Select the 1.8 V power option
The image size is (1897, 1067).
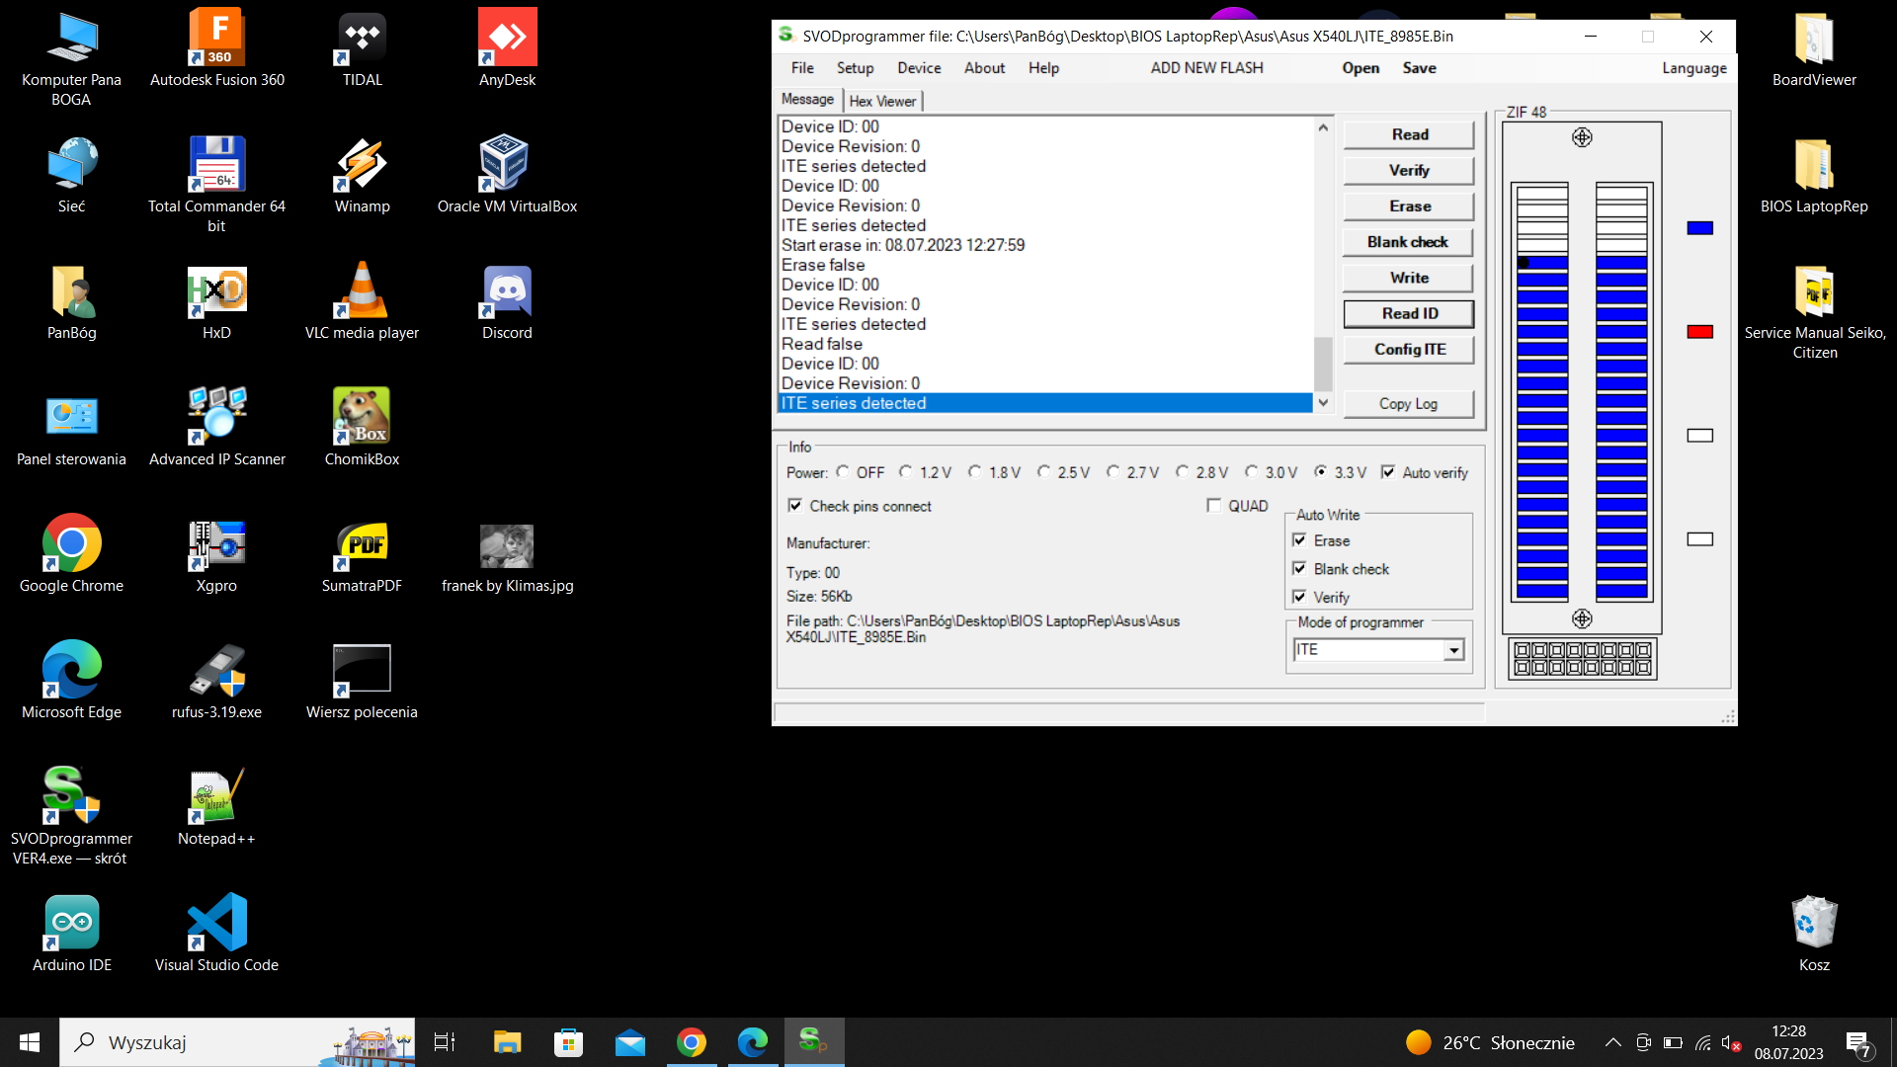click(975, 472)
